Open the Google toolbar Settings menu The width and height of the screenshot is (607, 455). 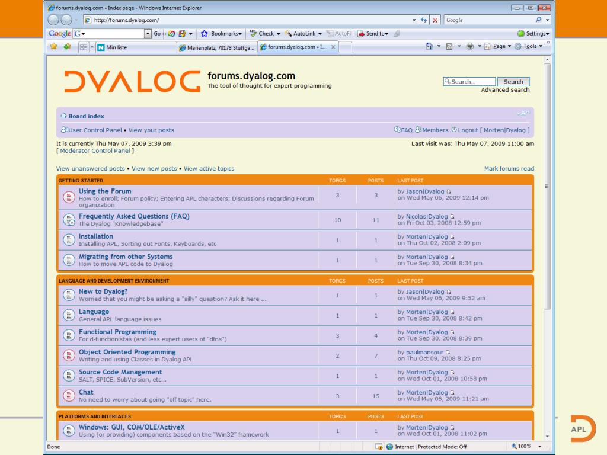tap(533, 34)
